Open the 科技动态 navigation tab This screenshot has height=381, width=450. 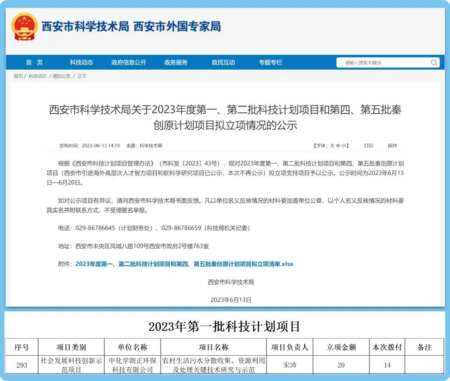click(x=81, y=63)
